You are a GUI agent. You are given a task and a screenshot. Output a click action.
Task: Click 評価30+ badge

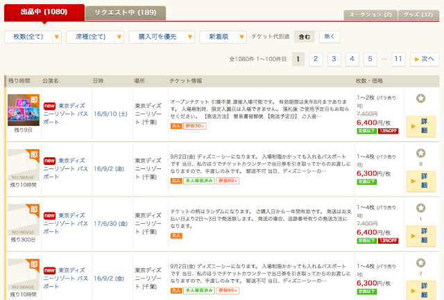[x=195, y=126]
